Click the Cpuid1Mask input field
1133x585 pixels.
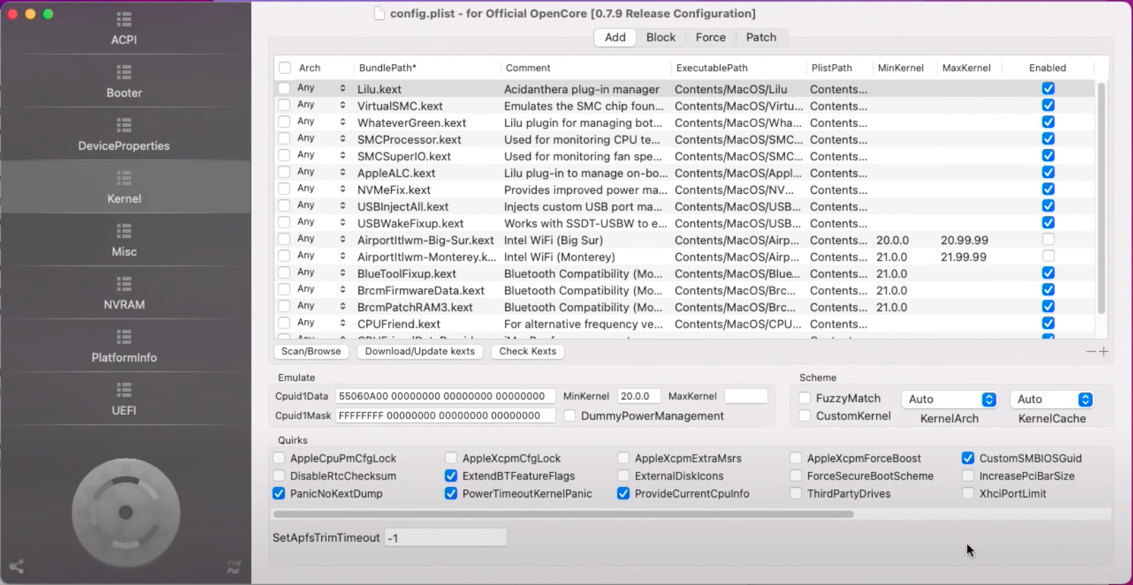point(445,415)
